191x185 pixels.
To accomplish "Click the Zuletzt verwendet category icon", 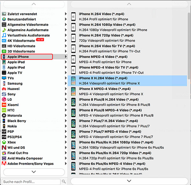I will [4, 14].
